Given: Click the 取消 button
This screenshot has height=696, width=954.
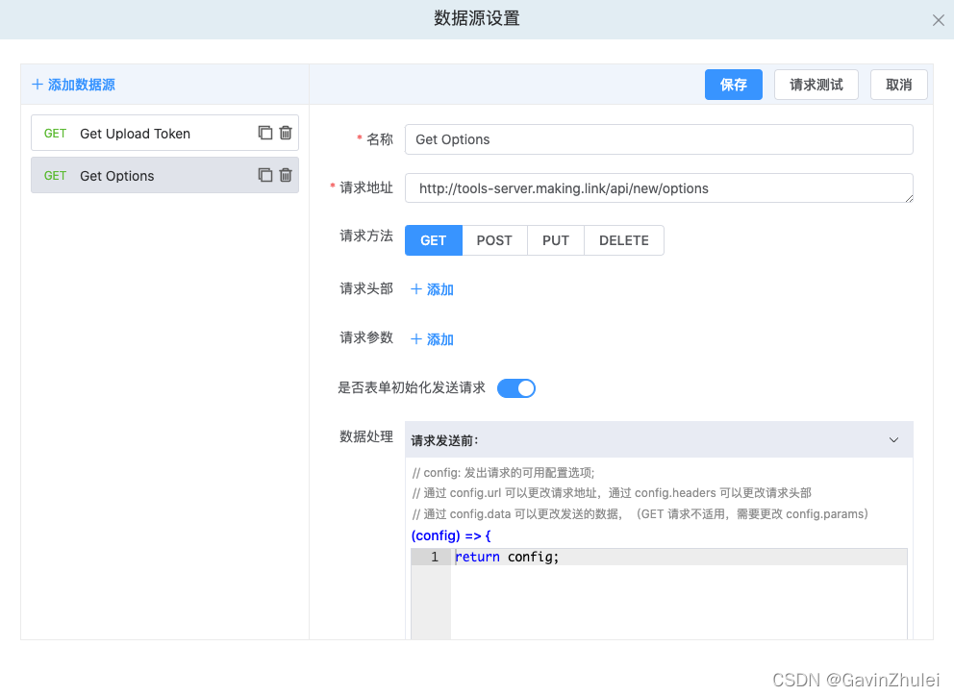Looking at the screenshot, I should click(x=898, y=85).
